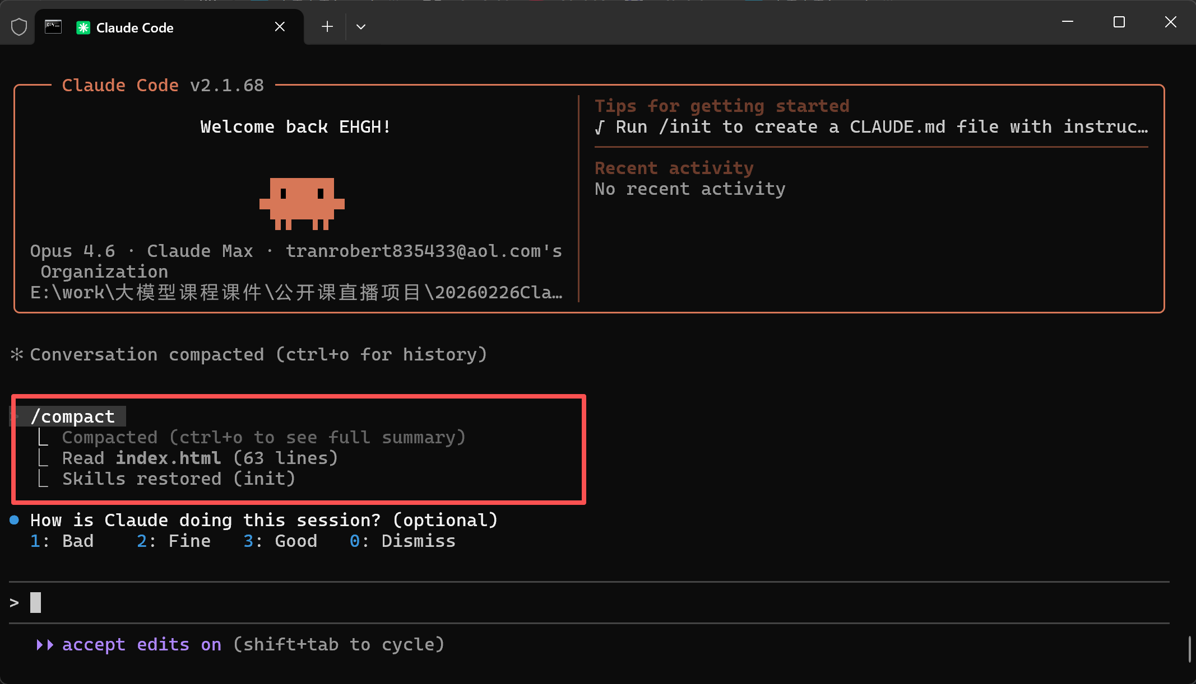Click the '>' prompt symbol
Screen dimensions: 1196x684
point(15,603)
